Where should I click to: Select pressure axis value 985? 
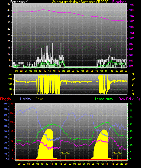(x=131, y=55)
